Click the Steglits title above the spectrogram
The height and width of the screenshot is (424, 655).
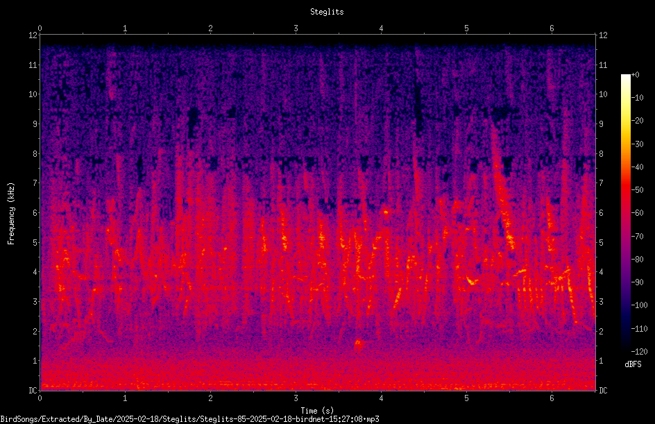tap(327, 12)
